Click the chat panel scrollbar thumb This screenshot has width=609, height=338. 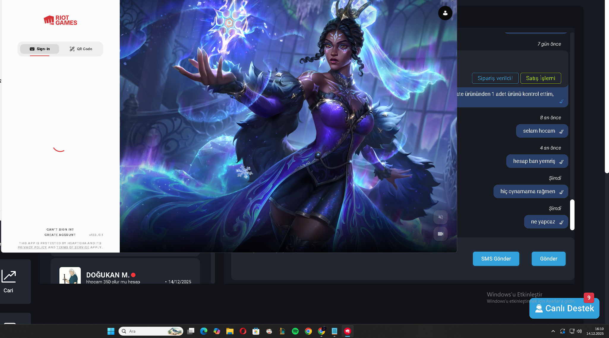572,215
